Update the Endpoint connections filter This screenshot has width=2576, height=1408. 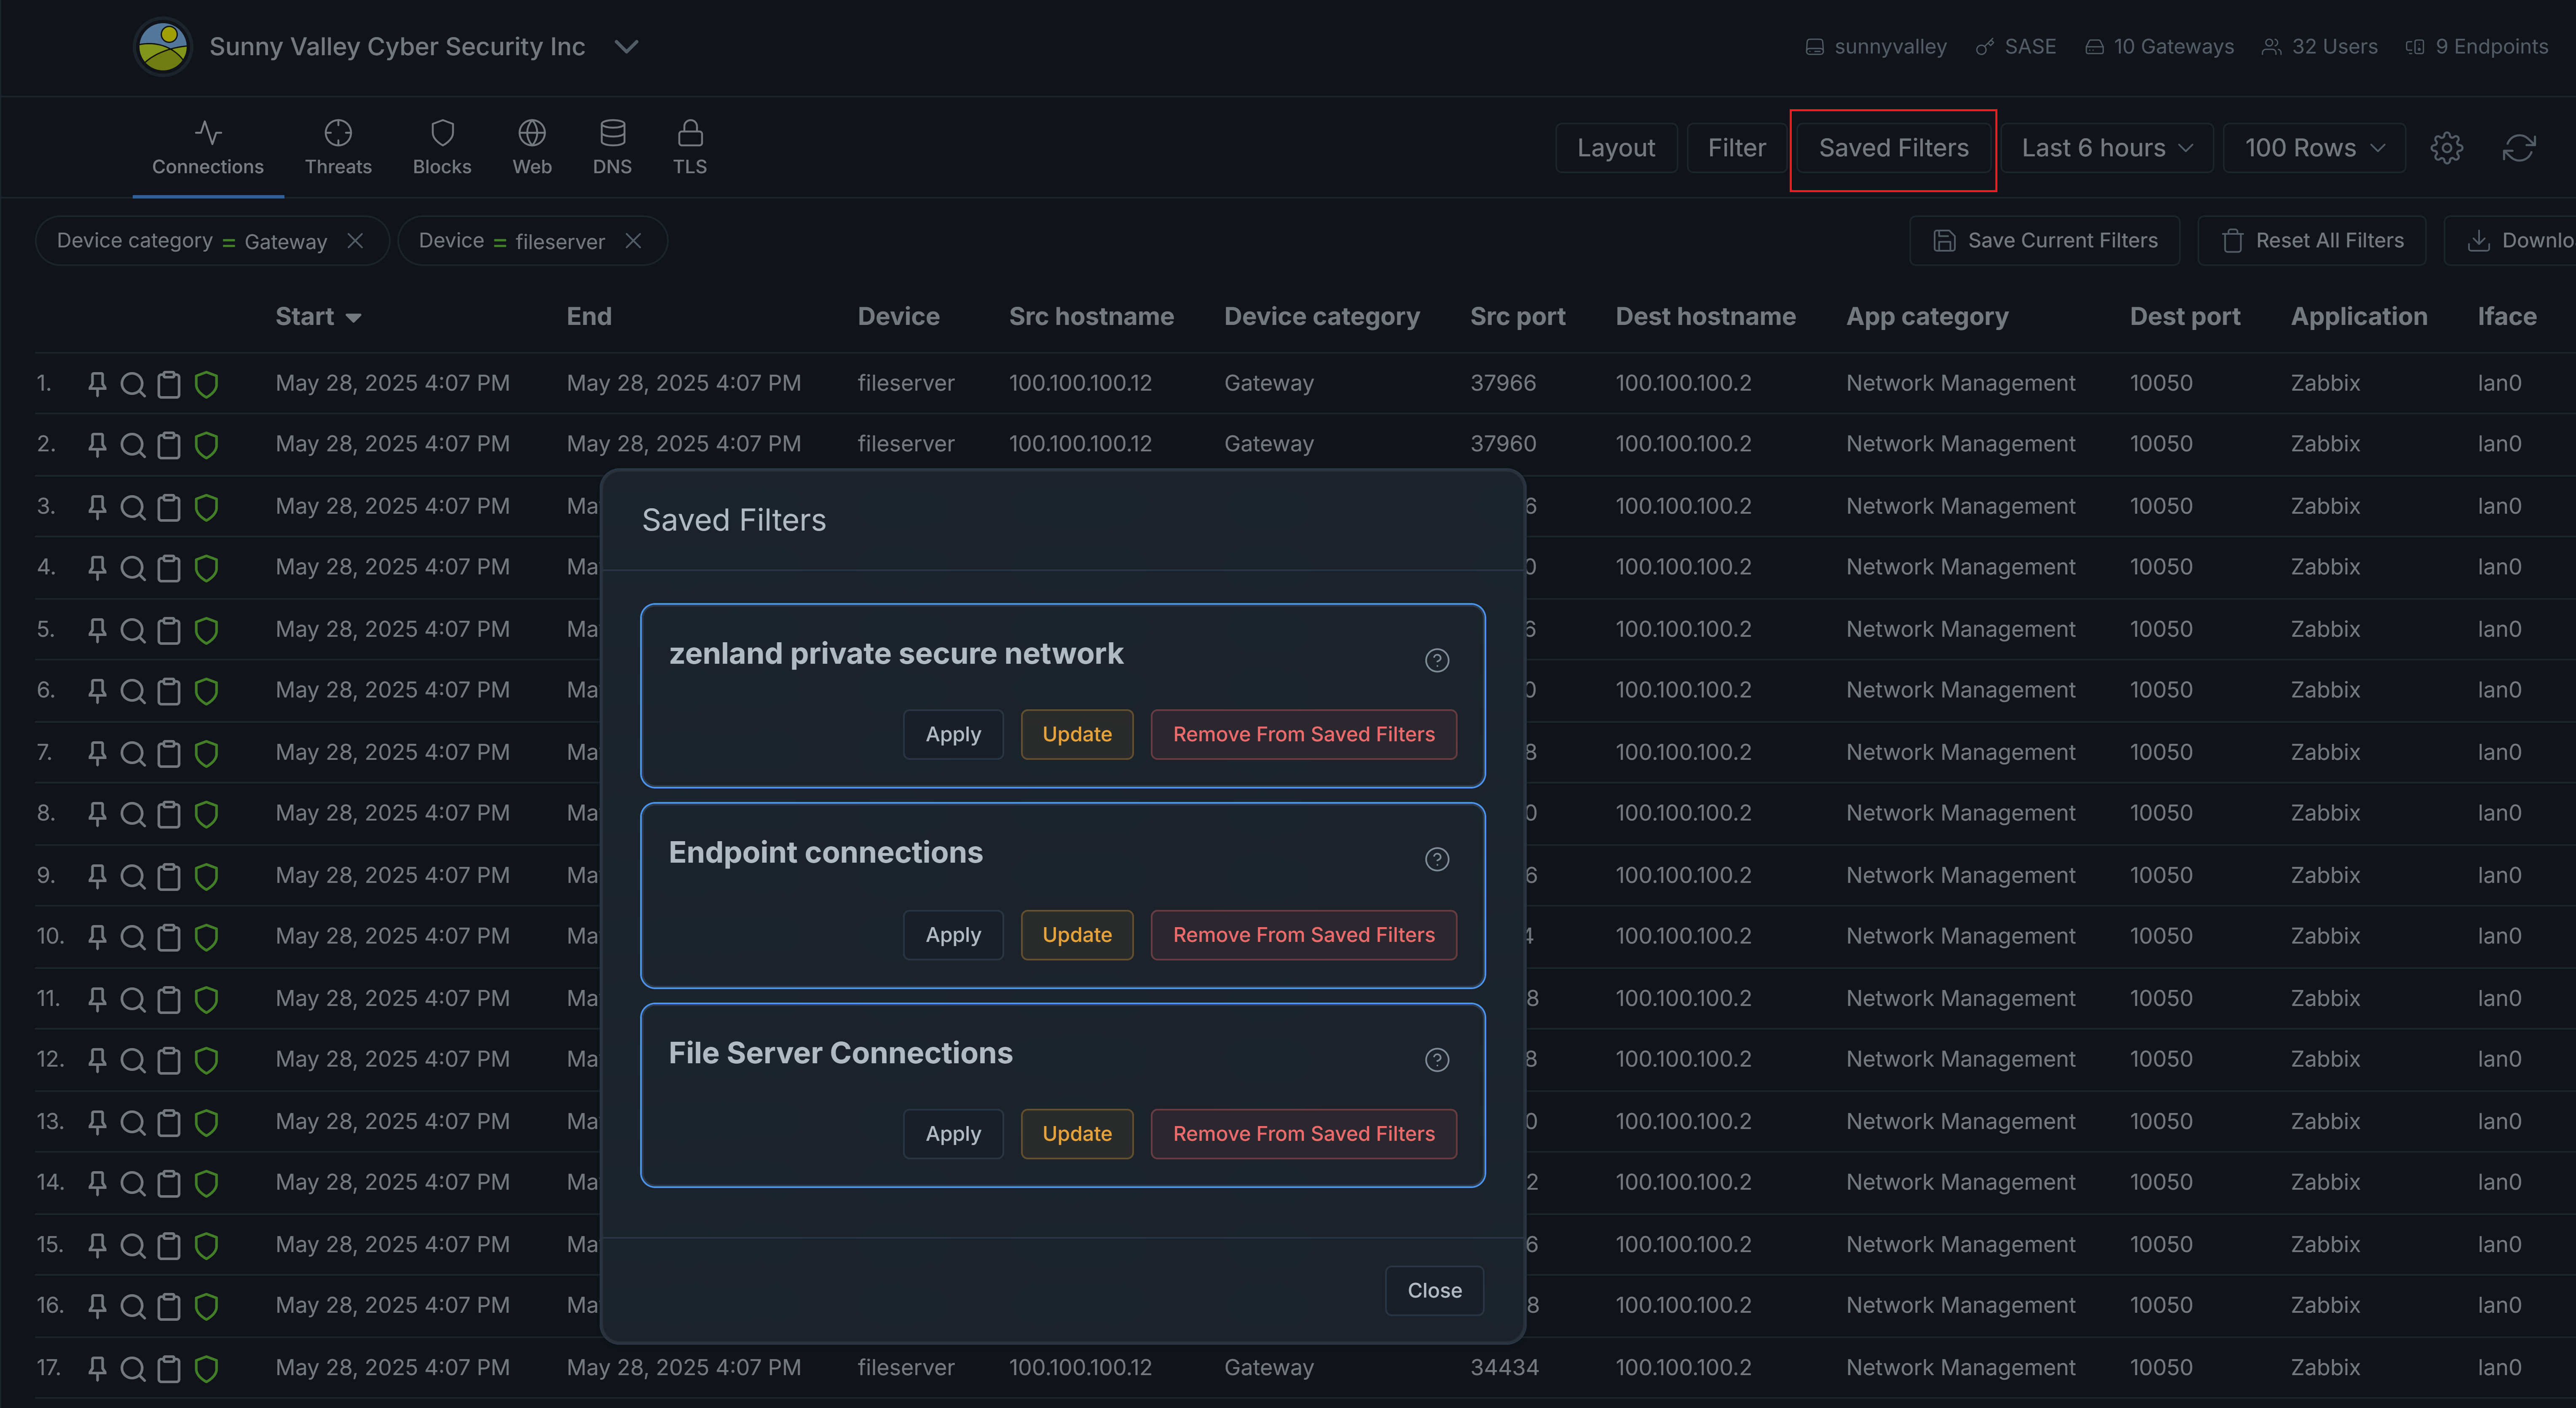pos(1077,935)
